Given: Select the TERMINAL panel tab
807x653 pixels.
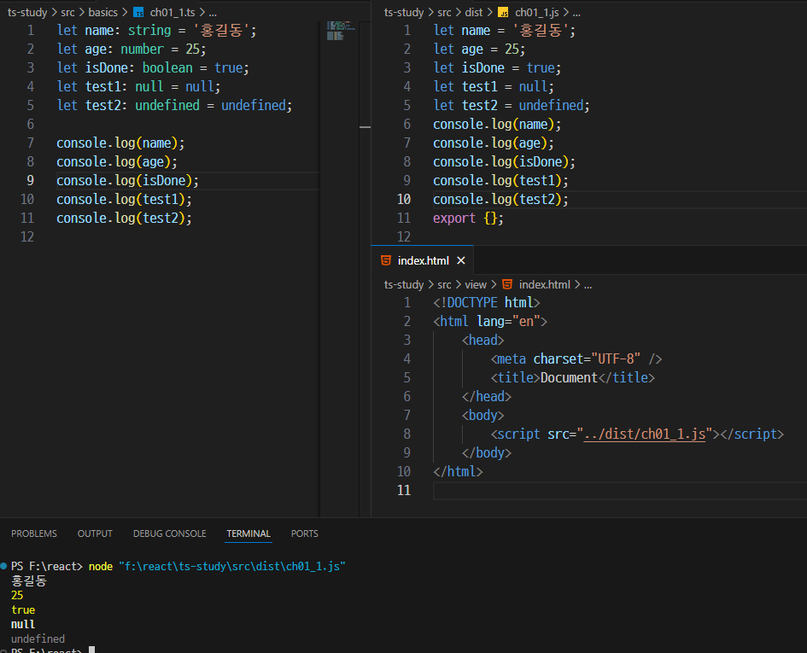Looking at the screenshot, I should [x=249, y=533].
